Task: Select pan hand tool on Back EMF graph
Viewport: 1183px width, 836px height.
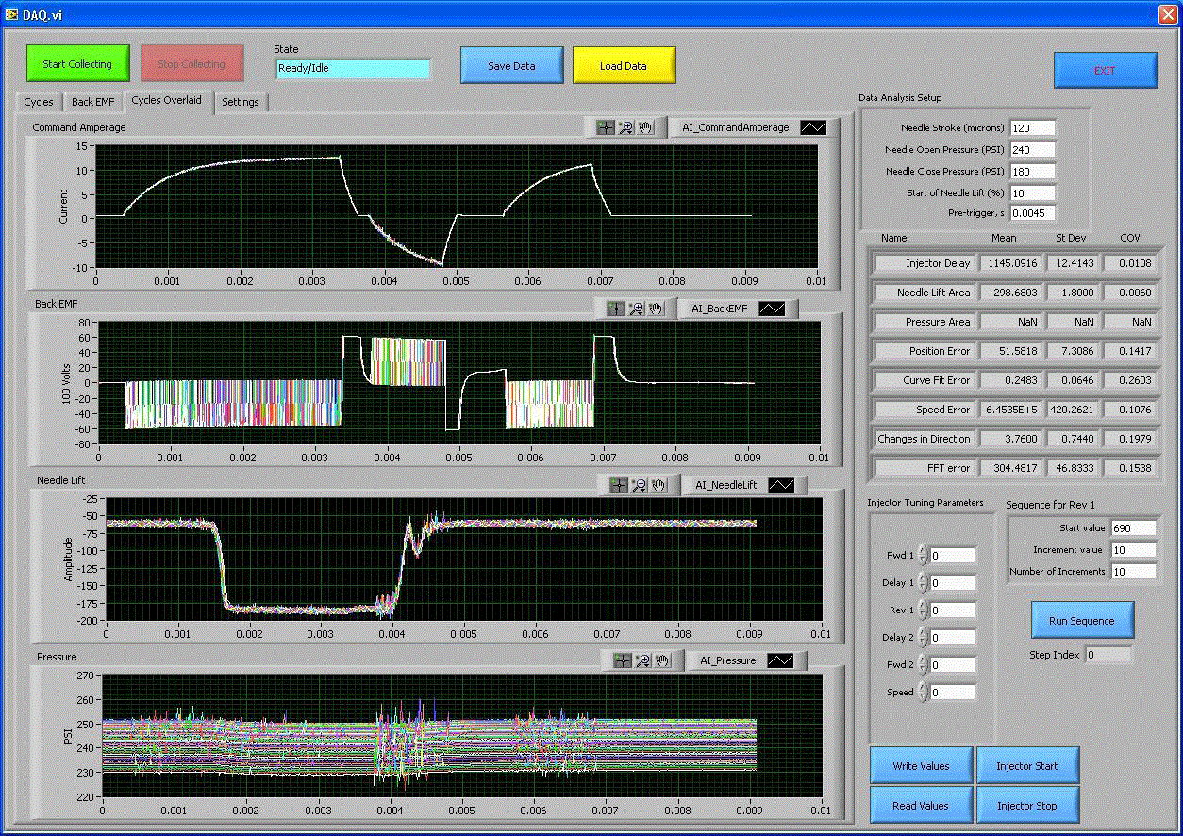Action: pos(657,308)
